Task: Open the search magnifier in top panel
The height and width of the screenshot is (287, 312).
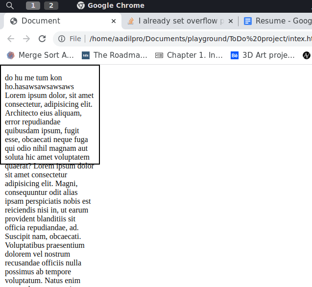Action: (x=10, y=5)
